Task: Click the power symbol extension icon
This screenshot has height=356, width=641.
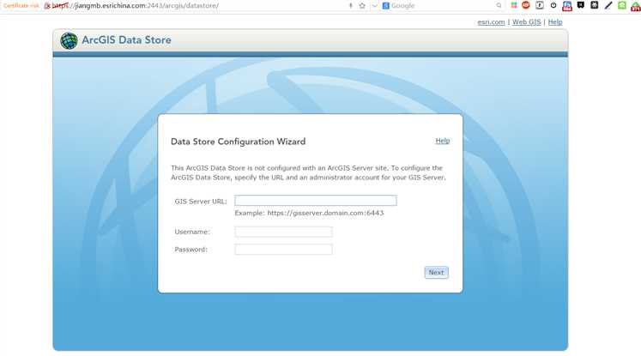Action: 553,5
